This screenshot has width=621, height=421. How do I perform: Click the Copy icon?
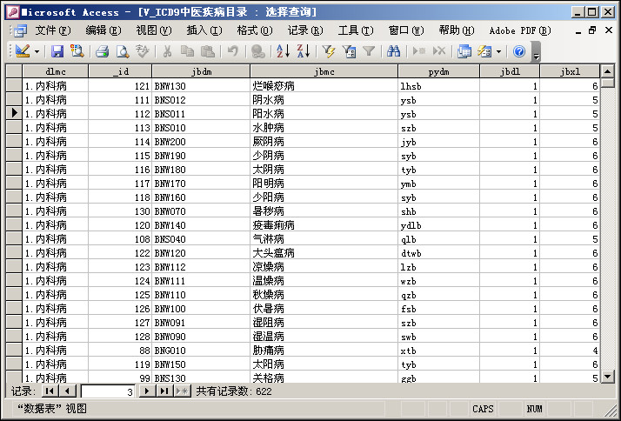pyautogui.click(x=187, y=51)
